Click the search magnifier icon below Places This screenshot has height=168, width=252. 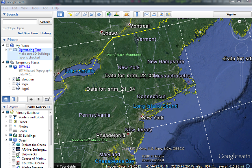pos(6,99)
